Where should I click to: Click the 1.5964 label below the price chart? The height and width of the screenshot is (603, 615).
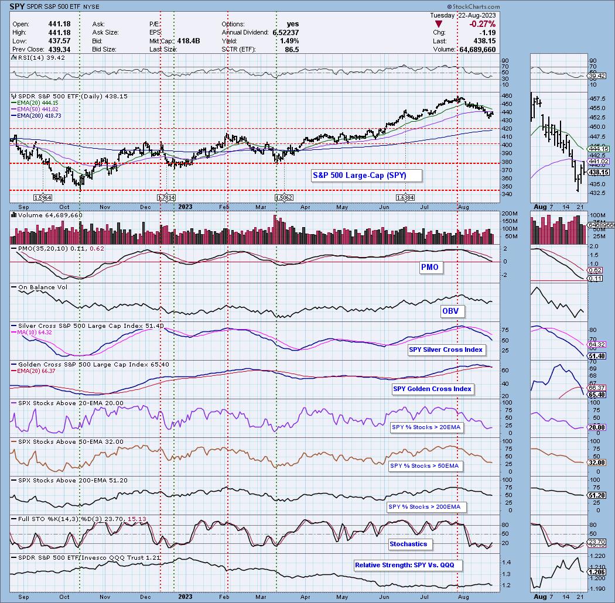pyautogui.click(x=43, y=198)
